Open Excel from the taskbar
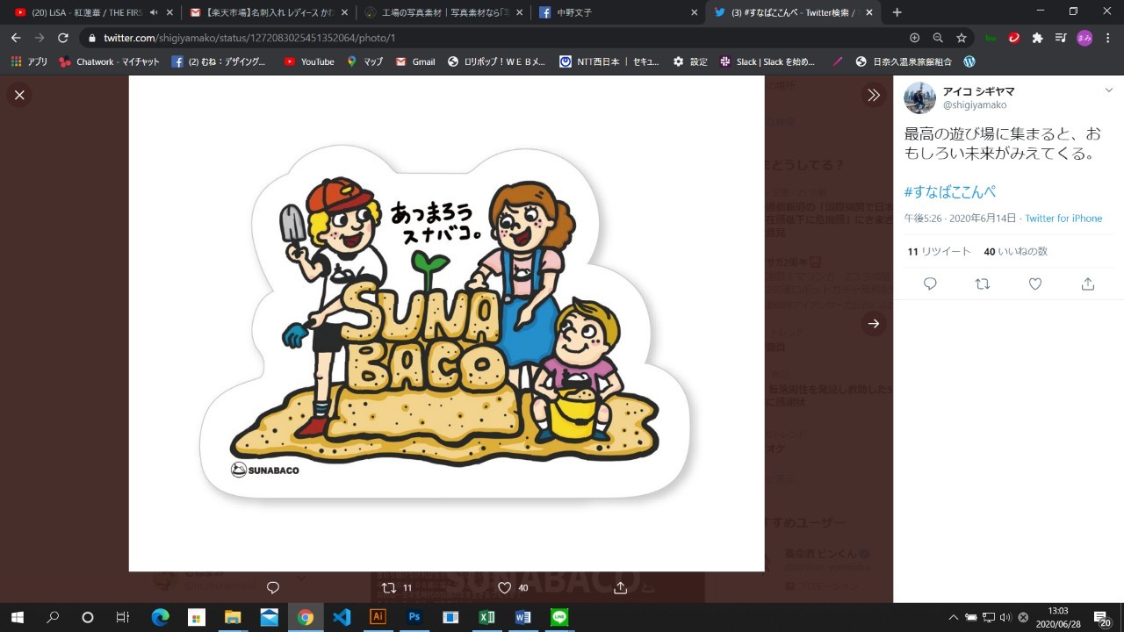 pos(486,617)
